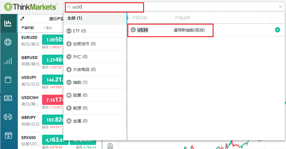The image size is (286, 149).
Task: Click GBPUSD sell price 1.2746 button
Action: (53, 60)
